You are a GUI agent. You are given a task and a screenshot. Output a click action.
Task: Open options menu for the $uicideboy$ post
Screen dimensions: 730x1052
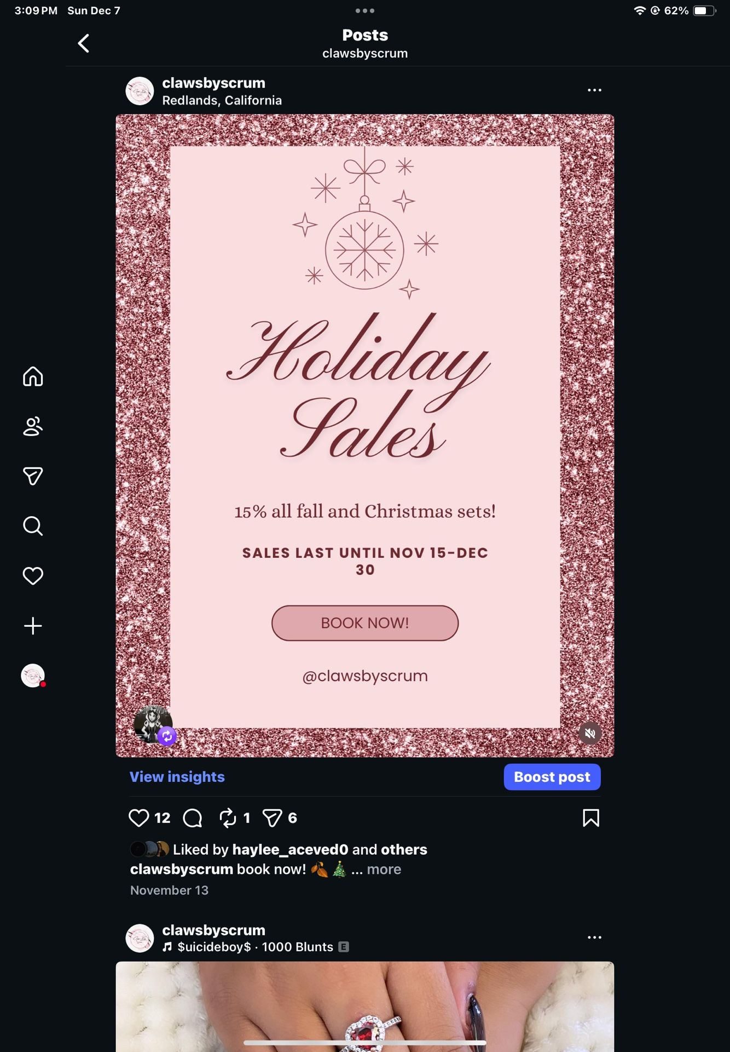click(594, 937)
